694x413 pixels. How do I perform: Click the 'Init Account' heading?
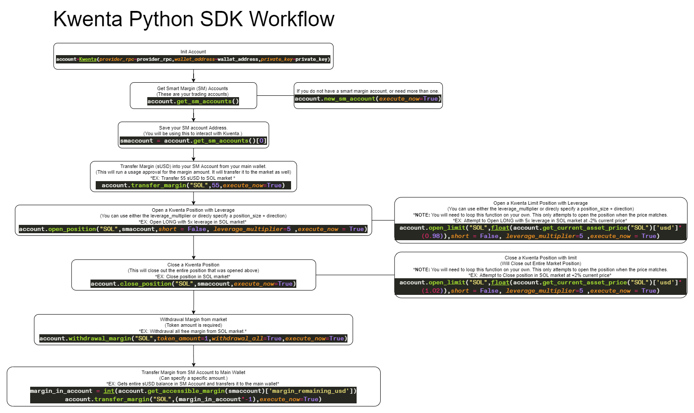(x=193, y=52)
